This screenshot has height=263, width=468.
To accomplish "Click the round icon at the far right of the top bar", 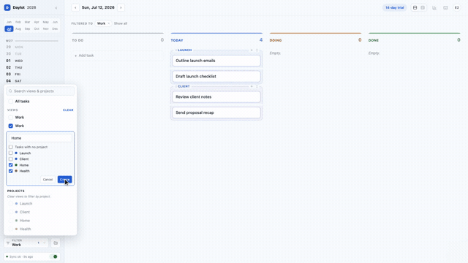I will (456, 7).
